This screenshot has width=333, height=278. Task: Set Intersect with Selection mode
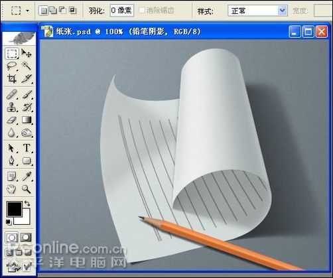(72, 11)
